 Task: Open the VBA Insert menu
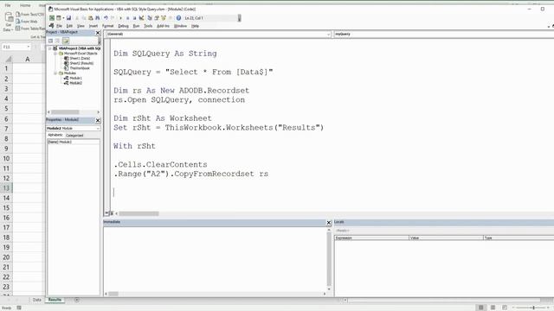tap(93, 26)
